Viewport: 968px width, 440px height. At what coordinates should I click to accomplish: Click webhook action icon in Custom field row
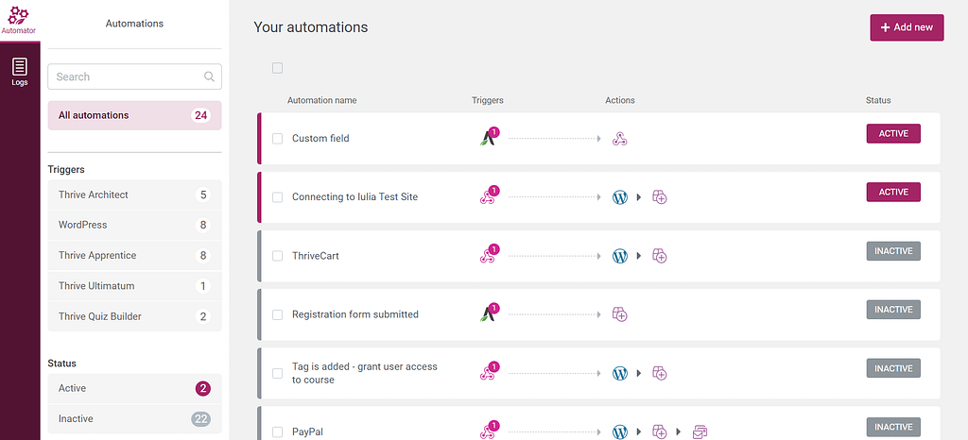pos(620,139)
